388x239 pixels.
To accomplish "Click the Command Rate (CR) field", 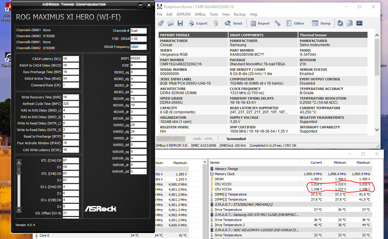I will [71, 85].
